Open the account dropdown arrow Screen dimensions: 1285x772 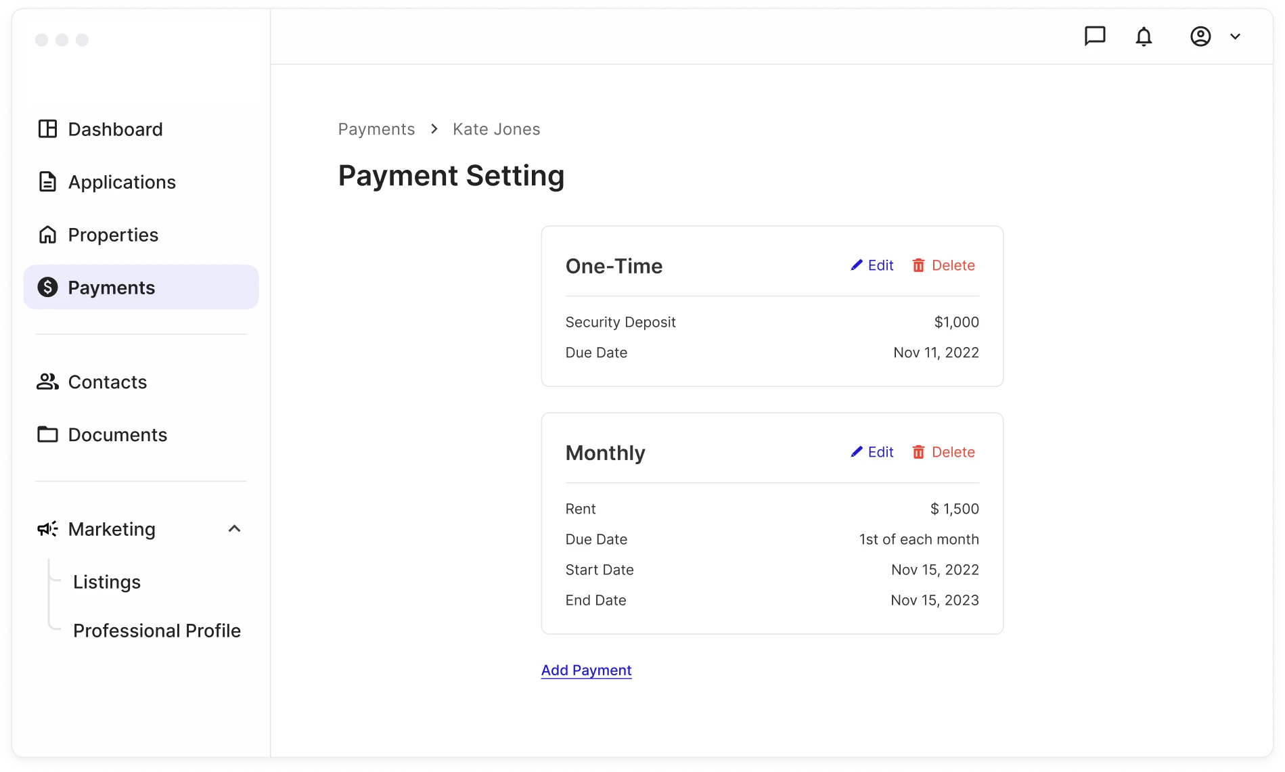pyautogui.click(x=1235, y=37)
